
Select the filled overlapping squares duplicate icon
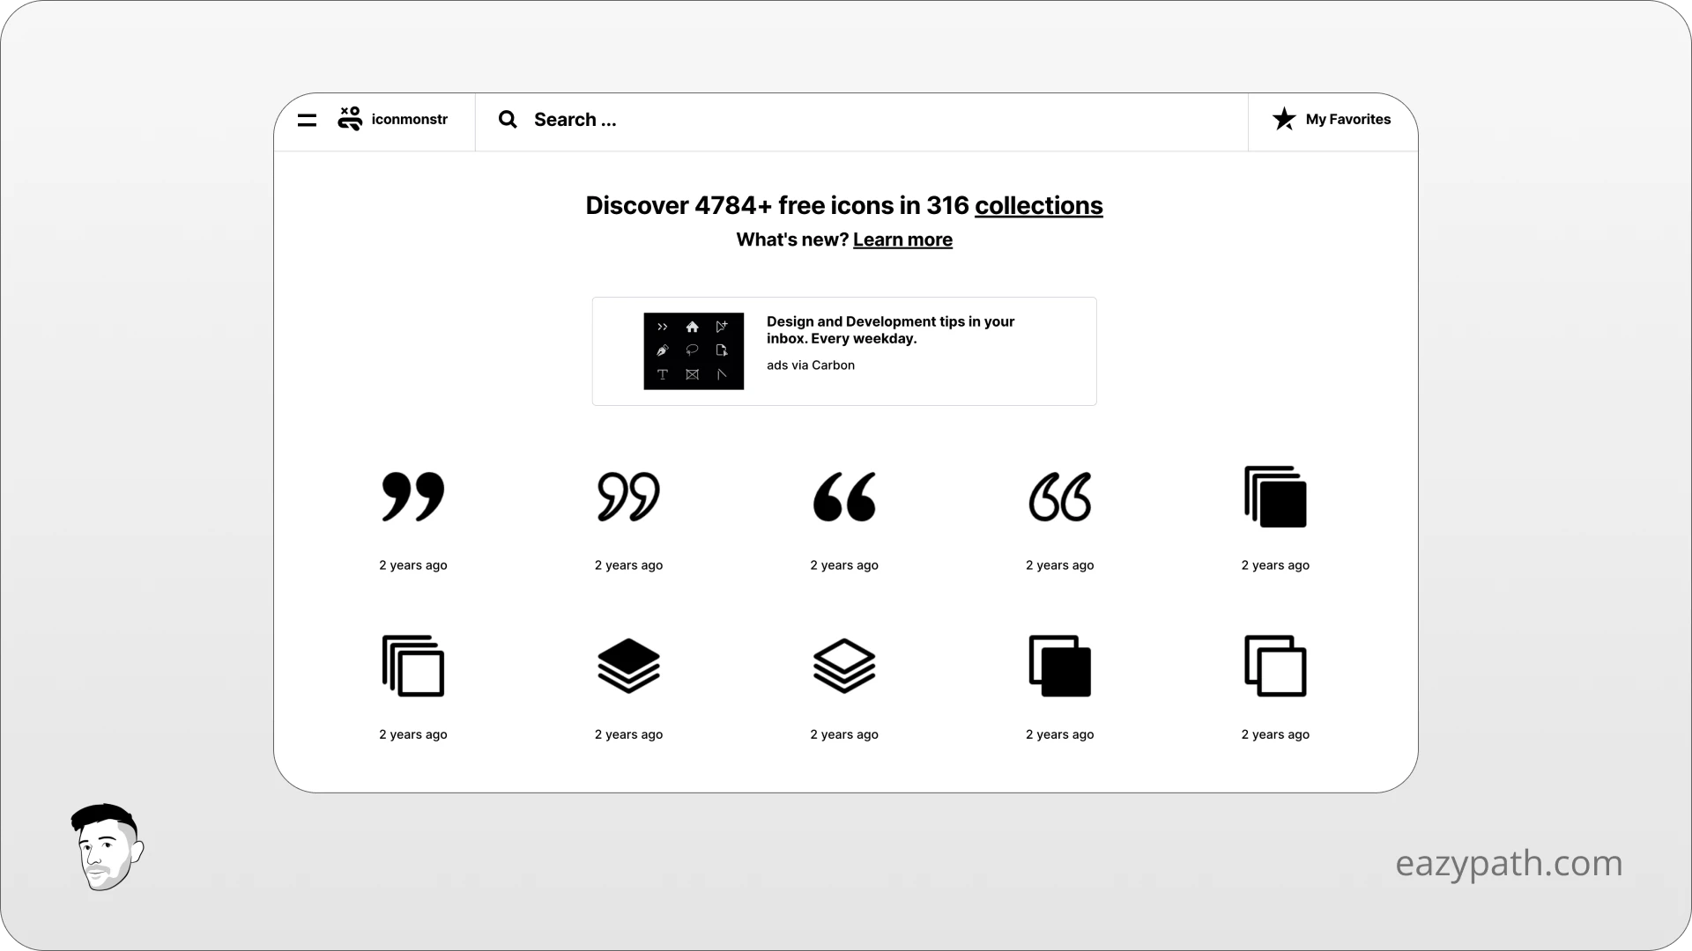(1059, 666)
